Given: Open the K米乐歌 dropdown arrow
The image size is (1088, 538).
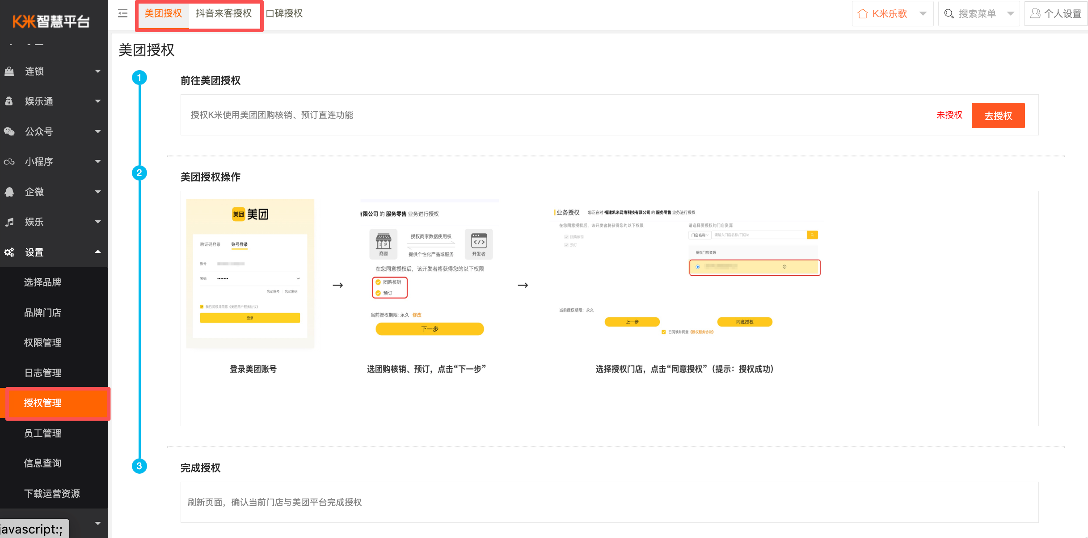Looking at the screenshot, I should (923, 13).
